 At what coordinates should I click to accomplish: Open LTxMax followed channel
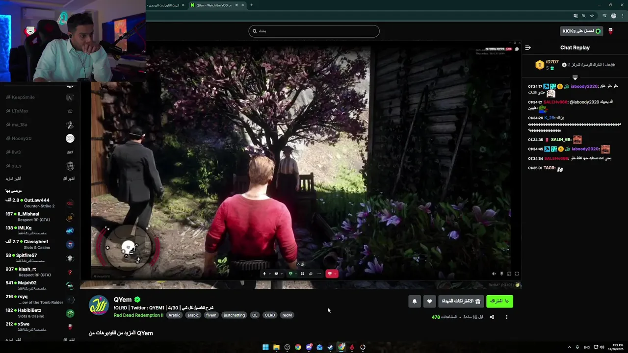point(40,111)
